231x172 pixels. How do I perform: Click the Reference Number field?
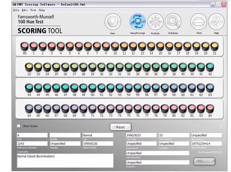[x=32, y=144]
